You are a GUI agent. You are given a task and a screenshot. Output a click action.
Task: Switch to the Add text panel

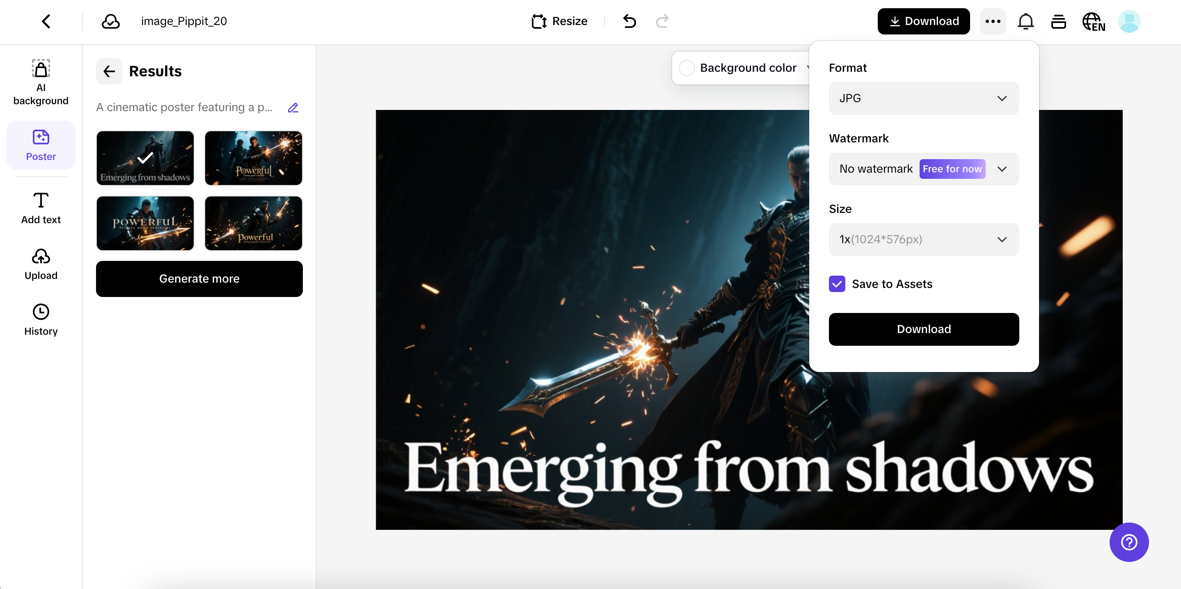[x=41, y=208]
